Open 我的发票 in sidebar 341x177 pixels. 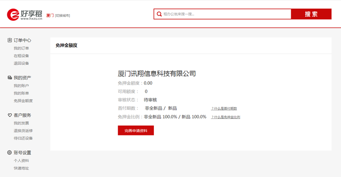(21, 123)
